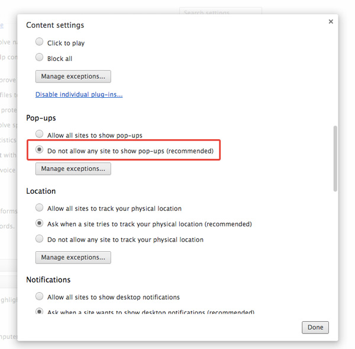
Task: Choose Do not allow any site to show pop-ups
Action: (40, 151)
